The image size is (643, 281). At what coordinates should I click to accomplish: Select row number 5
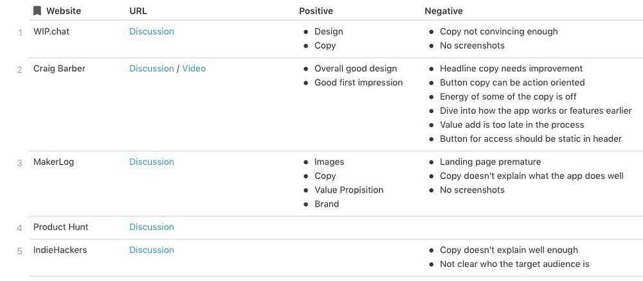coord(20,251)
